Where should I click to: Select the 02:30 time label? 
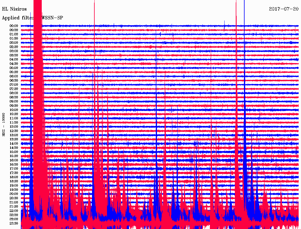click(x=14, y=47)
